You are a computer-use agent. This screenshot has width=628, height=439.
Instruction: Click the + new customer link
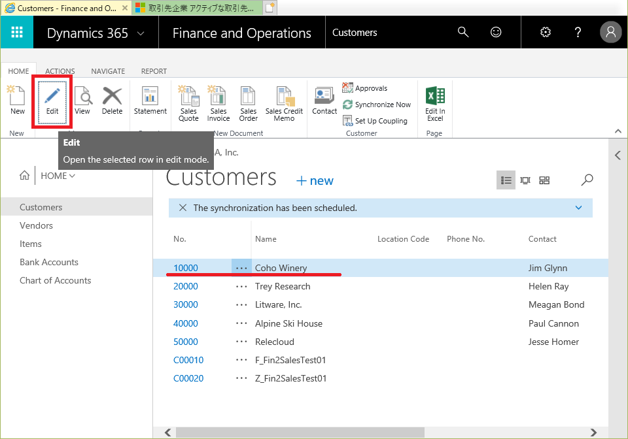(x=315, y=181)
